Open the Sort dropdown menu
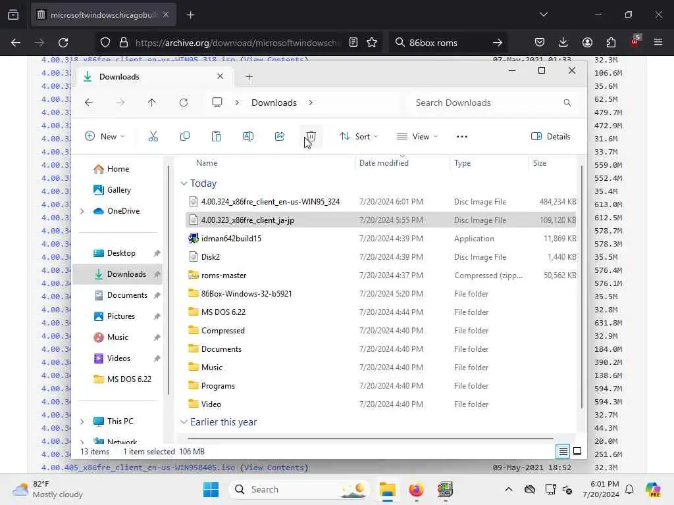Image resolution: width=674 pixels, height=505 pixels. (359, 137)
